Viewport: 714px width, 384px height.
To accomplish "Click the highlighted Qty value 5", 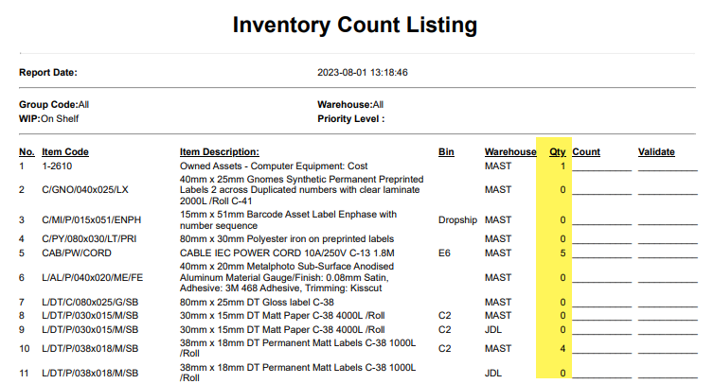I will (562, 253).
